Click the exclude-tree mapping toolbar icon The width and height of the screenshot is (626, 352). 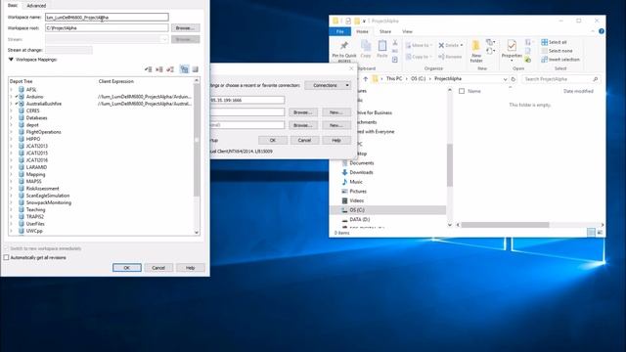click(x=159, y=69)
